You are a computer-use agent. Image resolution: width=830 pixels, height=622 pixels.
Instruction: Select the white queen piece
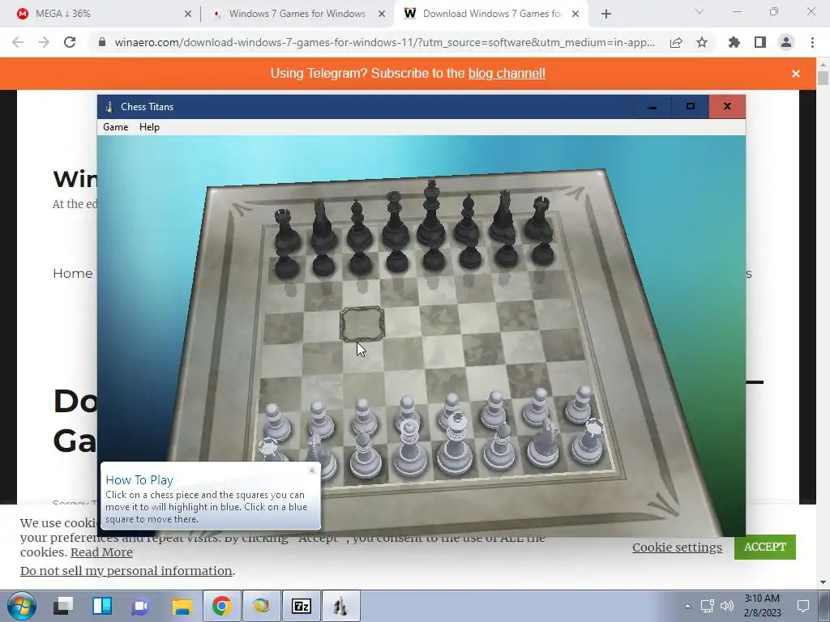(x=409, y=447)
